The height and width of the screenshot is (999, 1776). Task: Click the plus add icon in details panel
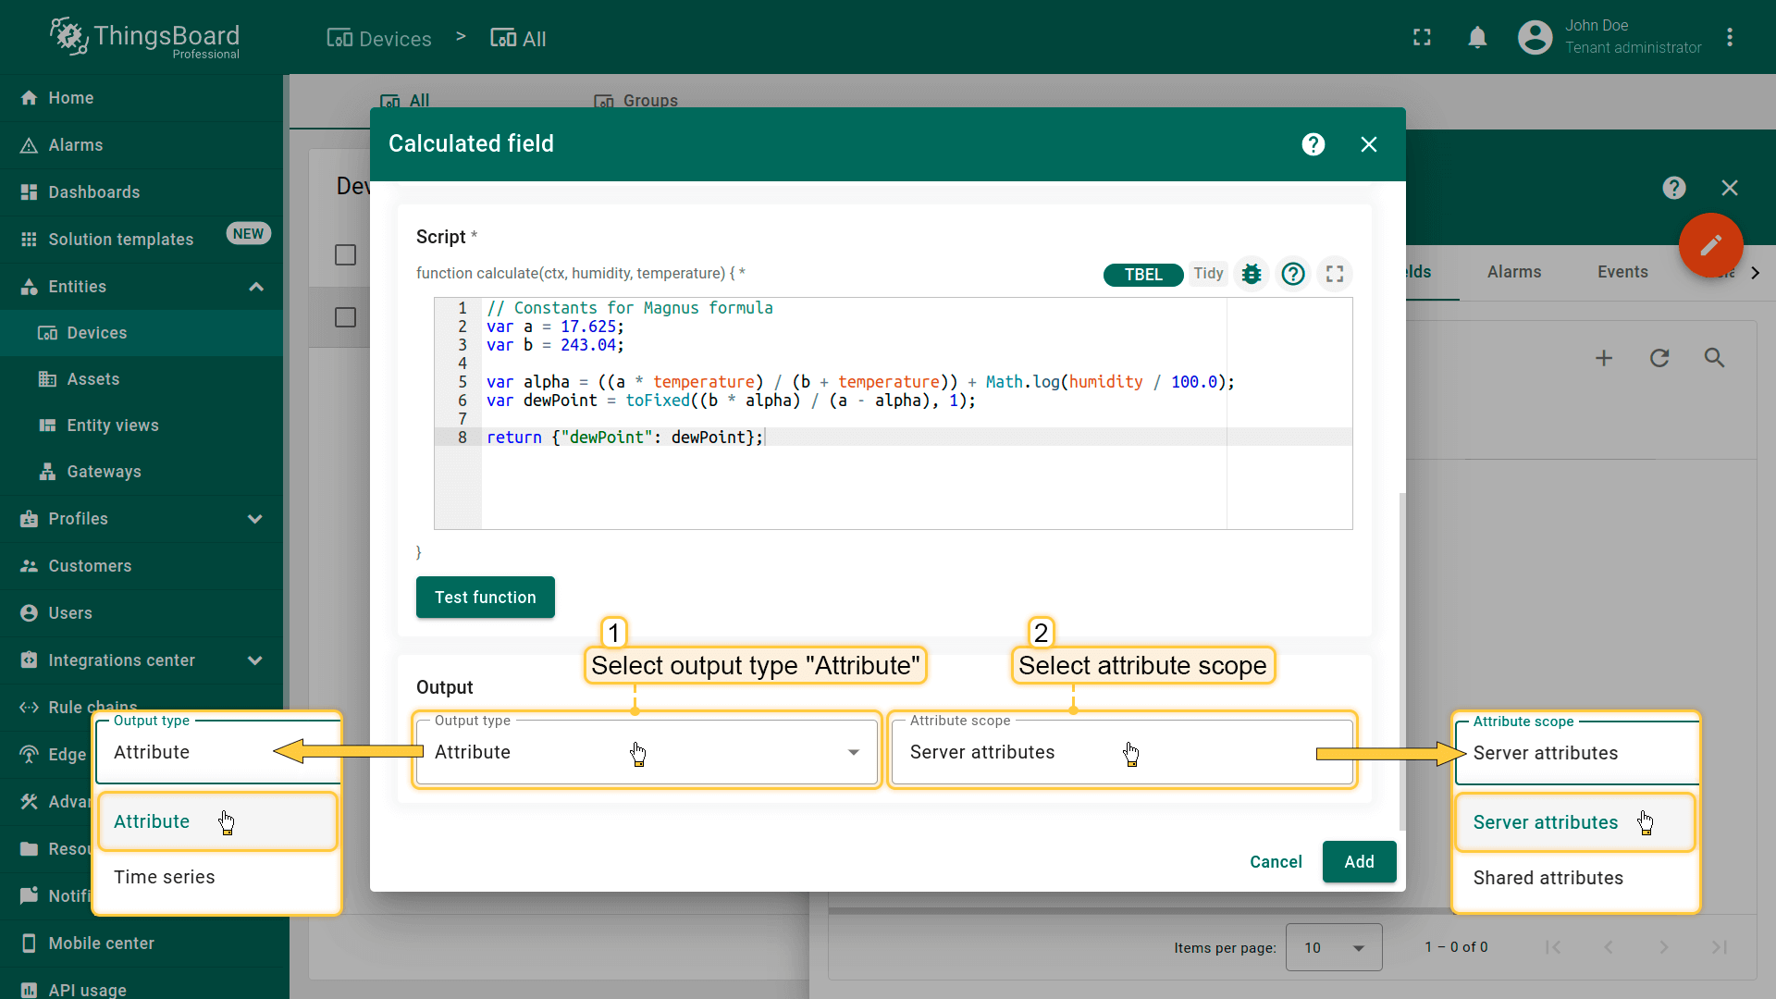pyautogui.click(x=1604, y=358)
